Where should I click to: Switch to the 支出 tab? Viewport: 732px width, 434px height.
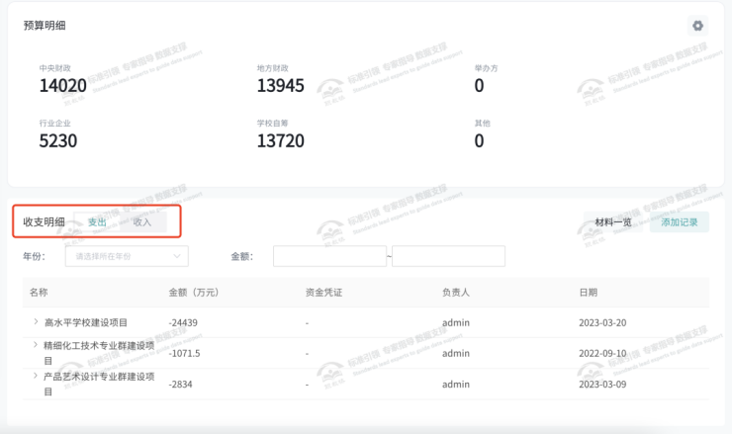(x=97, y=221)
